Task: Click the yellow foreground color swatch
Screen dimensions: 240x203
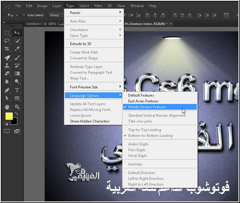Action: click(x=9, y=116)
